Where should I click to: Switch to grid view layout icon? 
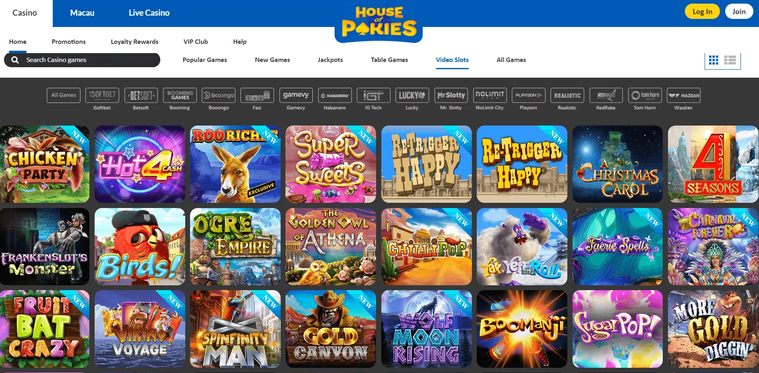click(x=714, y=60)
